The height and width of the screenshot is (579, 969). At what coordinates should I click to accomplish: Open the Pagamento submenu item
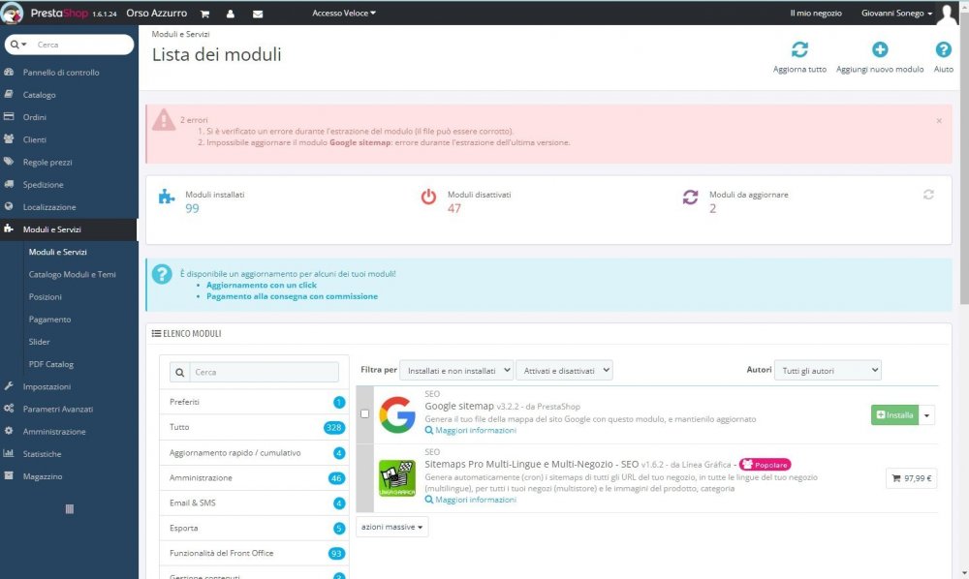point(49,320)
